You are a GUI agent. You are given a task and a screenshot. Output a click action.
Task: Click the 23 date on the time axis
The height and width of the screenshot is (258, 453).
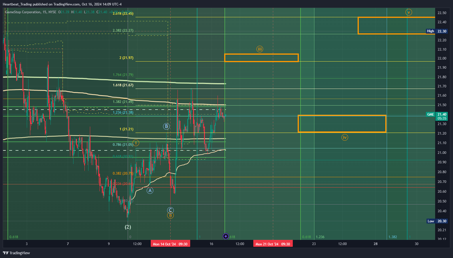pos(314,244)
